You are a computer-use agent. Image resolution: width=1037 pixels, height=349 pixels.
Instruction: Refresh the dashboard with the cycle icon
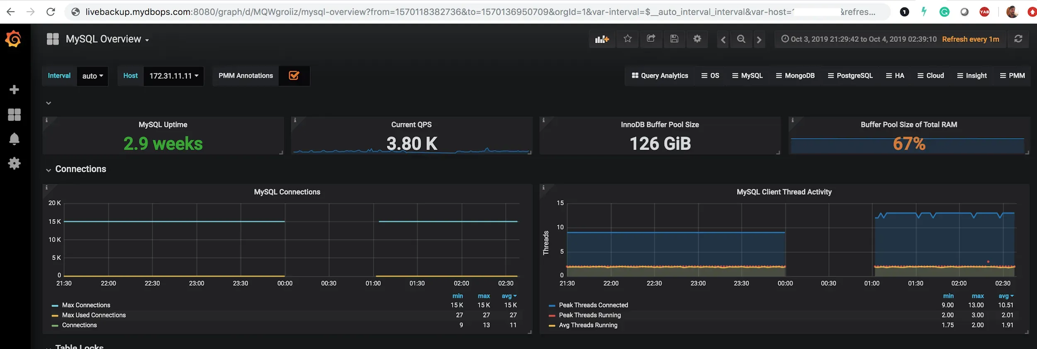pyautogui.click(x=1018, y=39)
